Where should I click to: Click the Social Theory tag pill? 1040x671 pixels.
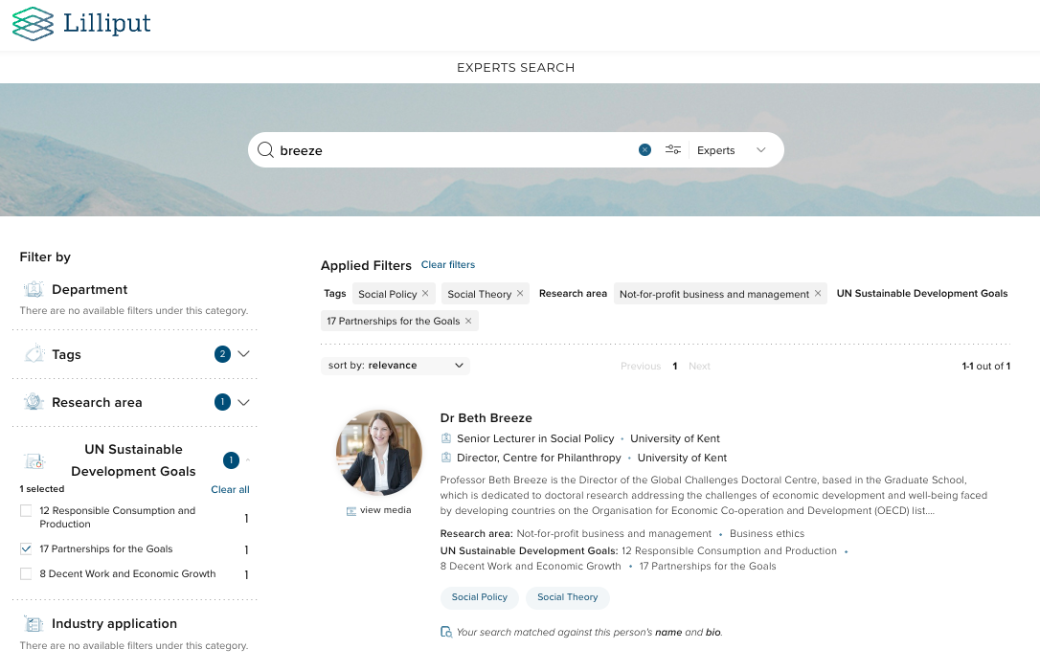568,597
